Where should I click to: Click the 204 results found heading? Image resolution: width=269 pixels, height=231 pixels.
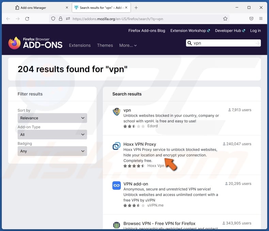click(73, 69)
